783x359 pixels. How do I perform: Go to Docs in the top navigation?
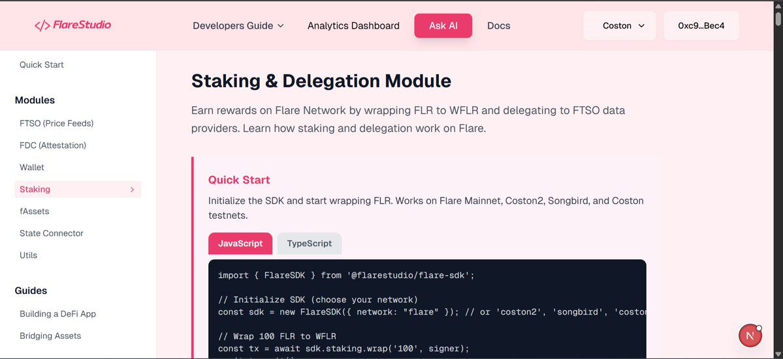click(499, 25)
